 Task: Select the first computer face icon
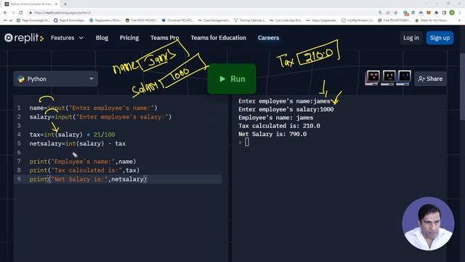tap(373, 78)
